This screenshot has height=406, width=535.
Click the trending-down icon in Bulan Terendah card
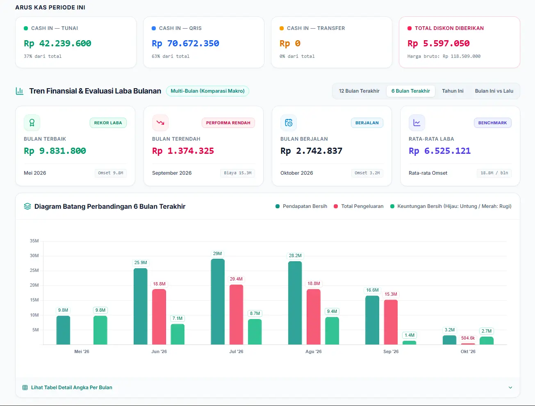tap(160, 123)
